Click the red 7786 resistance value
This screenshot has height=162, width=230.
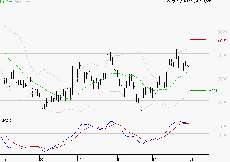click(x=222, y=40)
